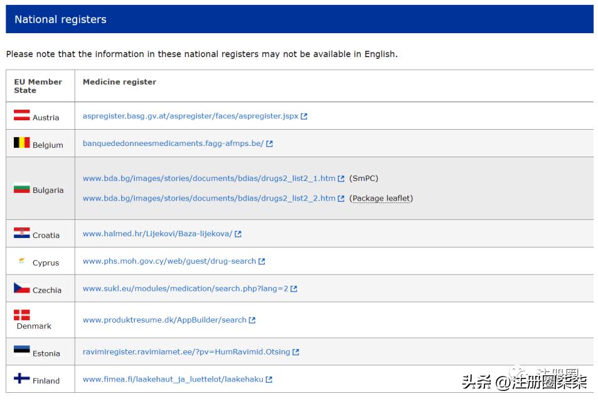The width and height of the screenshot is (598, 401).
Task: Click the external-link icon beside Estonia's register URL
Action: (295, 352)
